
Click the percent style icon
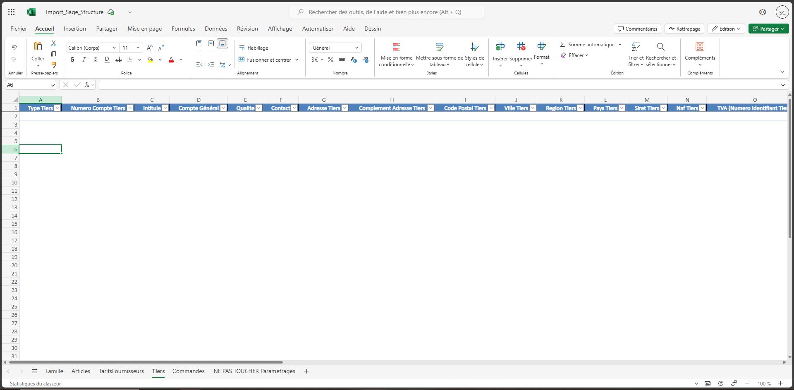click(x=330, y=60)
